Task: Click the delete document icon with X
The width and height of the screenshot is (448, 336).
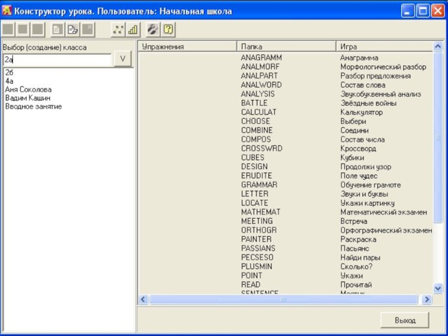Action: [87, 30]
